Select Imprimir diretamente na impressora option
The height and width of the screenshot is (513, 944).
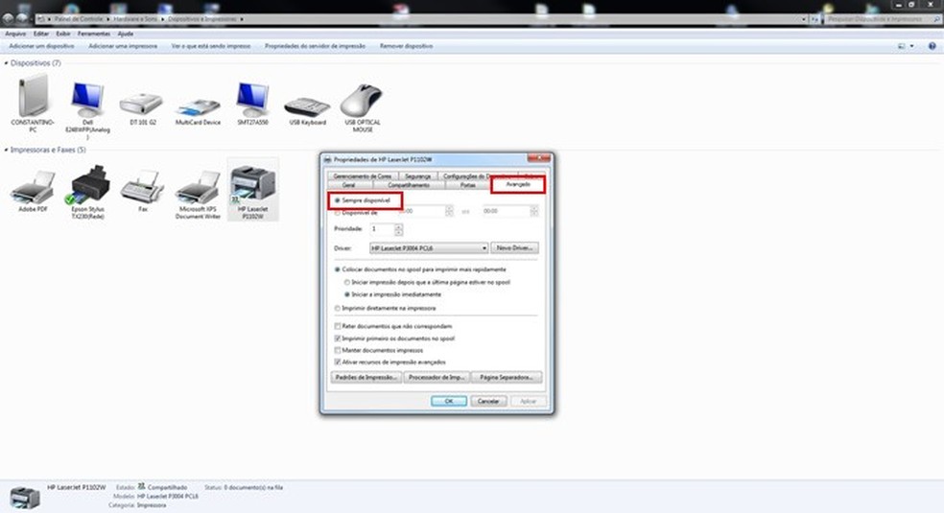337,308
